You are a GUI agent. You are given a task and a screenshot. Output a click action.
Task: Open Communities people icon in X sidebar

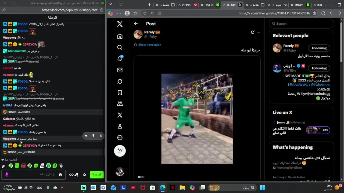[x=120, y=104]
